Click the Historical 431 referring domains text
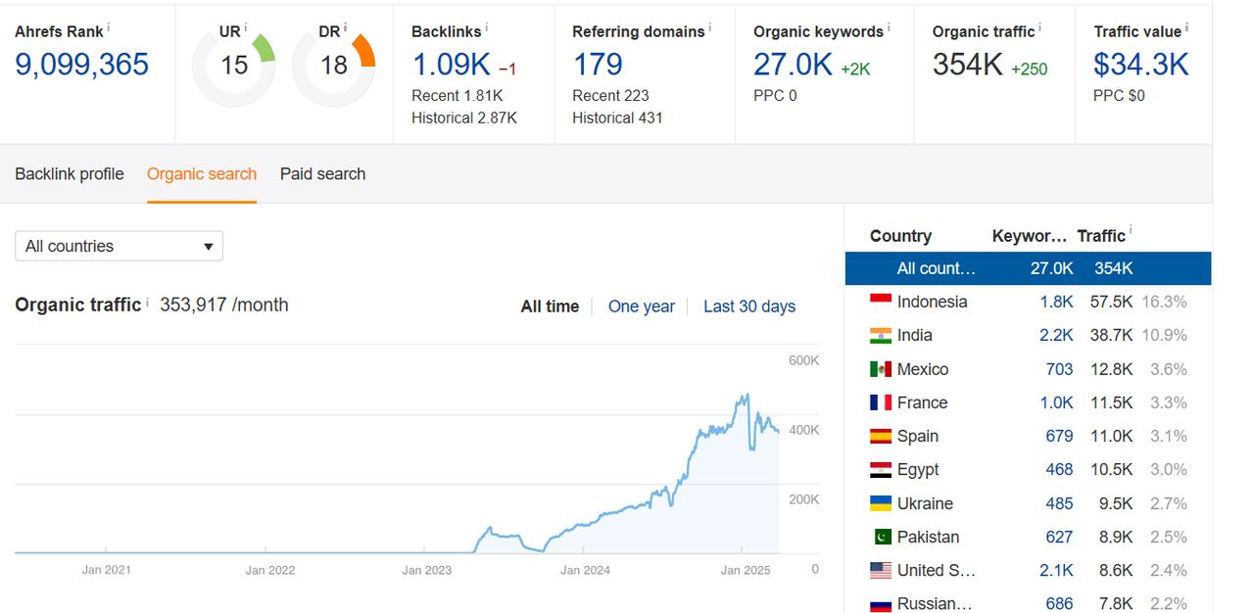Screen dimensions: 1254x613 pos(617,118)
